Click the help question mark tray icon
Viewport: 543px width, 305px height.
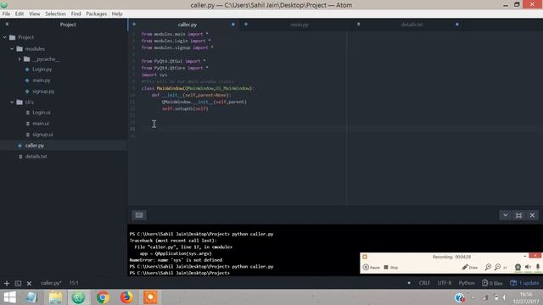pyautogui.click(x=460, y=297)
